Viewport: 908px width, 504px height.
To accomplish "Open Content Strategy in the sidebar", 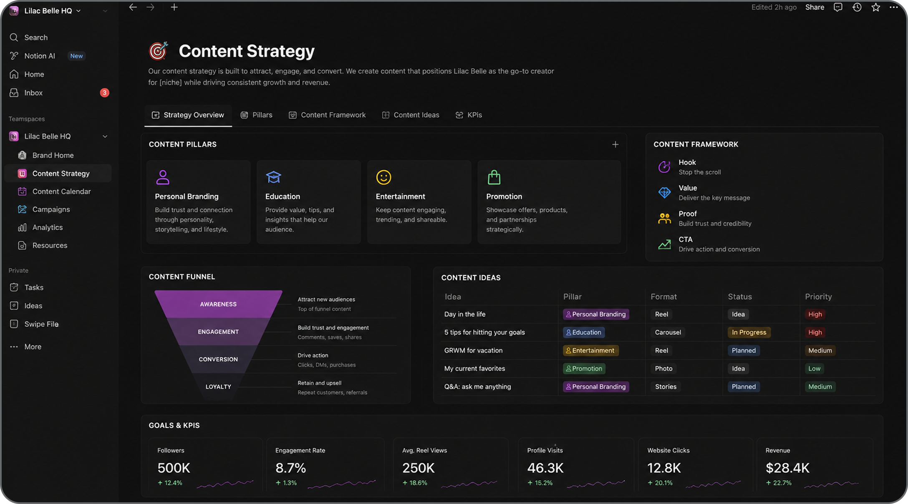I will click(x=58, y=173).
